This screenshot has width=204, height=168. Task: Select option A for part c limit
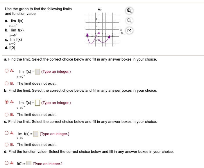coord(7,133)
